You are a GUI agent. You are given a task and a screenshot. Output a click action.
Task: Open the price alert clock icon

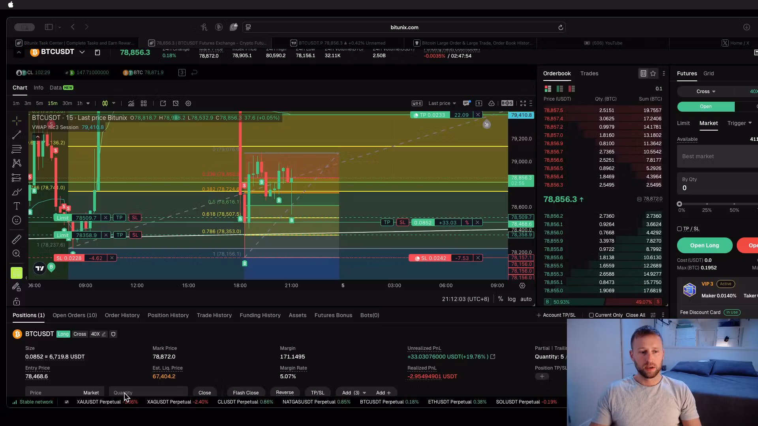pos(176,103)
